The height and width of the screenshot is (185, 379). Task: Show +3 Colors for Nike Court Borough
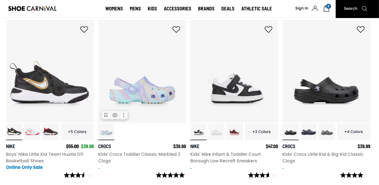coord(261,132)
